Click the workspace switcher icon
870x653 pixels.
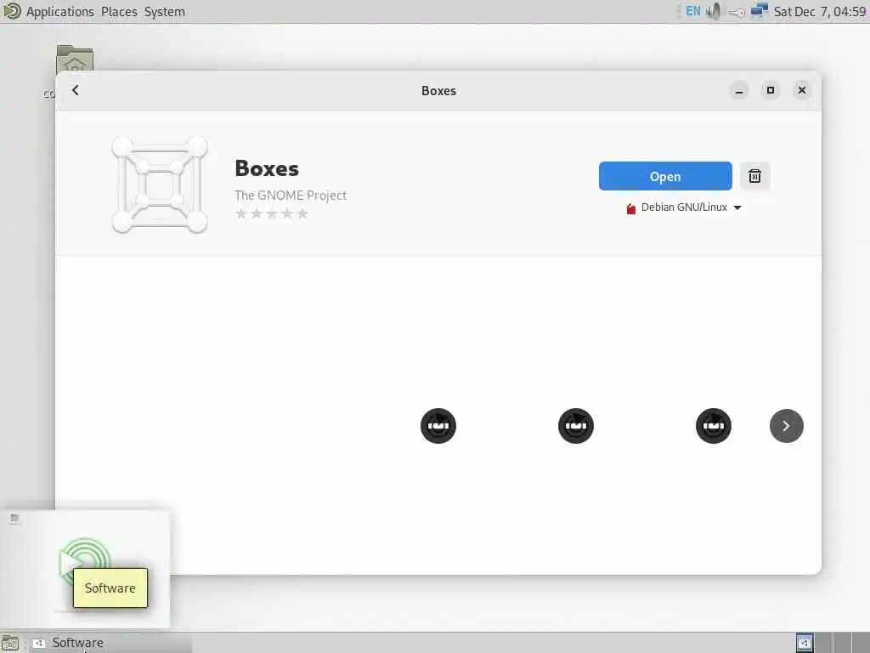coord(805,643)
